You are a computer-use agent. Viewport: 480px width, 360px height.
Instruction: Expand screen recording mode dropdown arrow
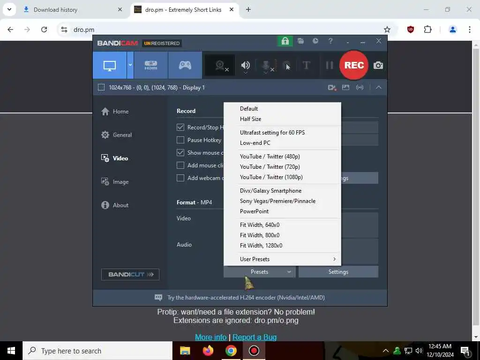click(x=130, y=65)
